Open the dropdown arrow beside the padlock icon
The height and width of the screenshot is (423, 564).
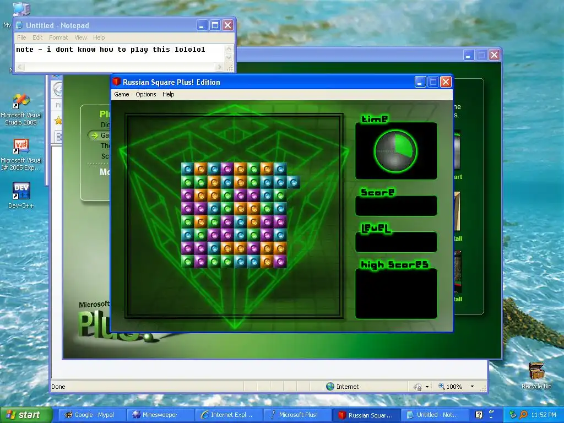coord(427,387)
